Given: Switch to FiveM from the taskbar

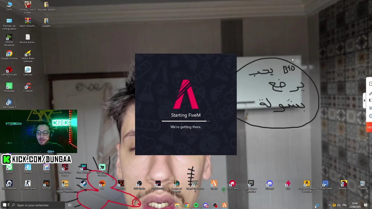Looking at the screenshot, I should 225,205.
